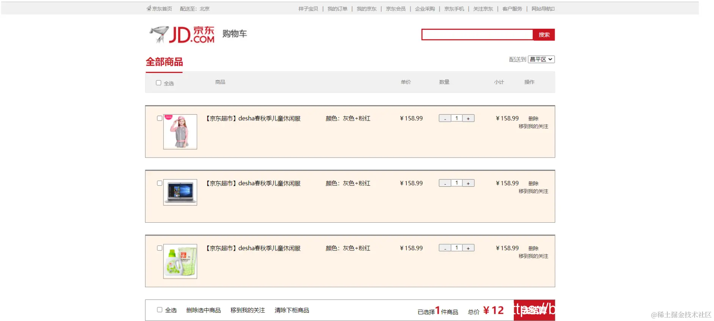Open 我的京东 menu

[367, 9]
